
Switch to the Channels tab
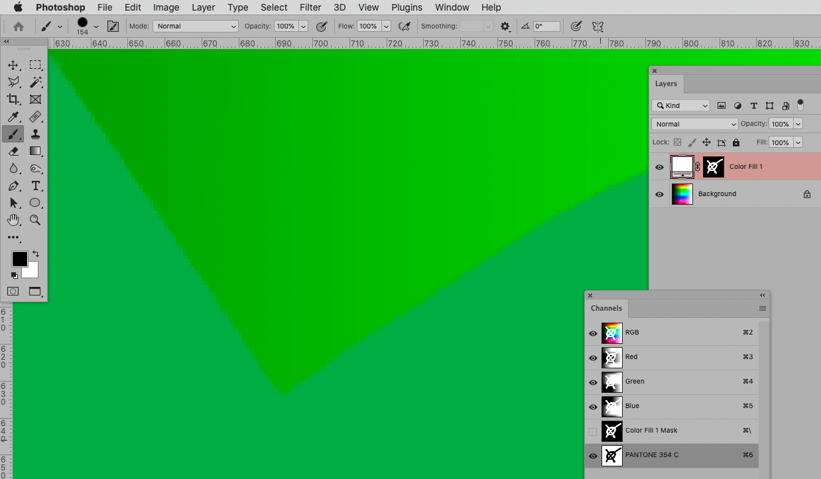(606, 308)
